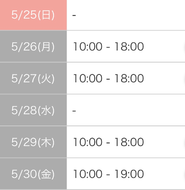Click the 10:00 start time on 5/26
185x190 pixels.
click(x=88, y=46)
